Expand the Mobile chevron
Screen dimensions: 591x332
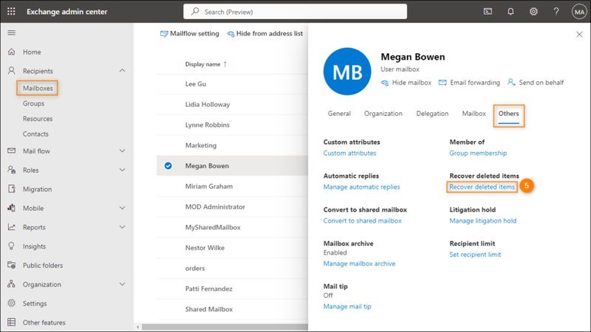point(122,208)
